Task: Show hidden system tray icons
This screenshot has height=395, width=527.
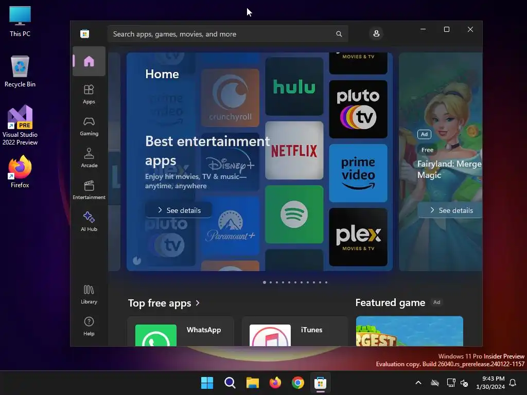Action: pos(418,383)
